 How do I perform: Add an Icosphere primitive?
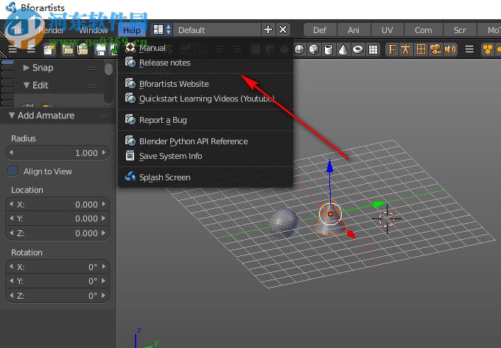pyautogui.click(x=314, y=49)
